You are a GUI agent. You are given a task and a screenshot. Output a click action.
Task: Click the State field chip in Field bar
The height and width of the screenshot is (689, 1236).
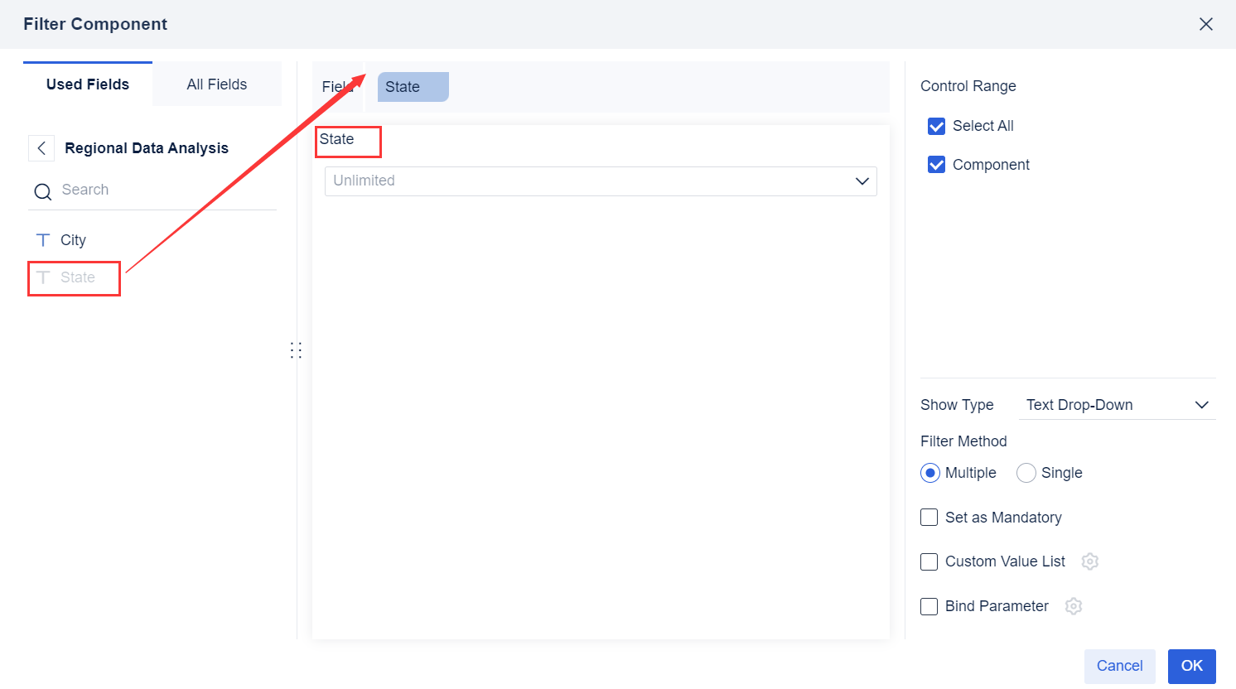413,87
